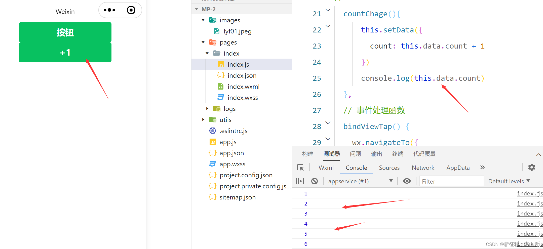The image size is (543, 249).
Task: Click the bindViewTap function name
Action: (368, 127)
